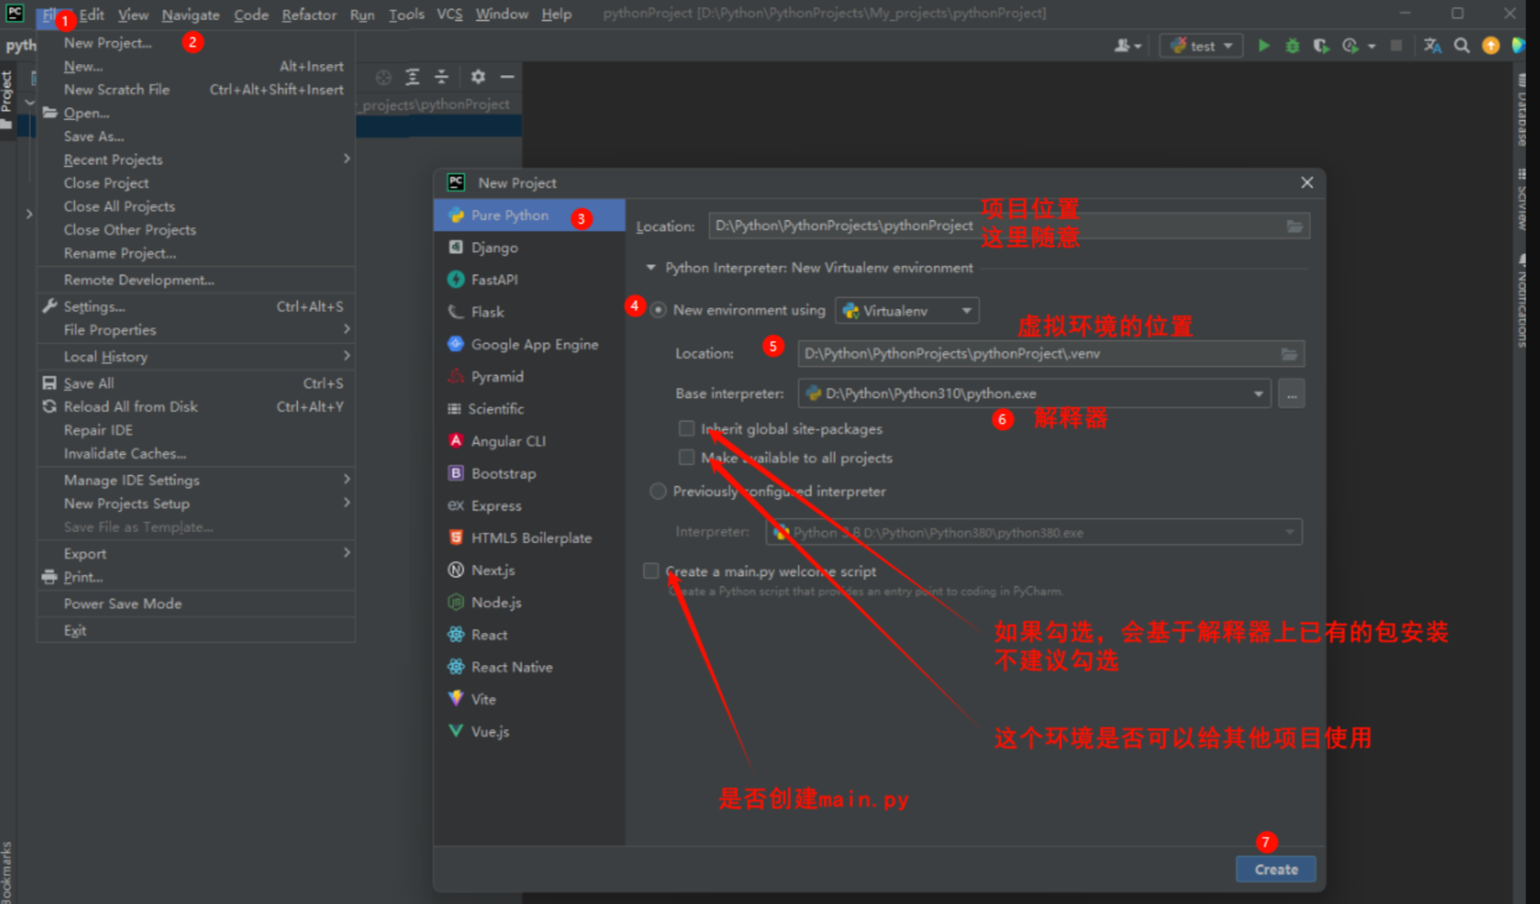This screenshot has height=904, width=1540.
Task: Select New environment using radio button
Action: tap(658, 310)
